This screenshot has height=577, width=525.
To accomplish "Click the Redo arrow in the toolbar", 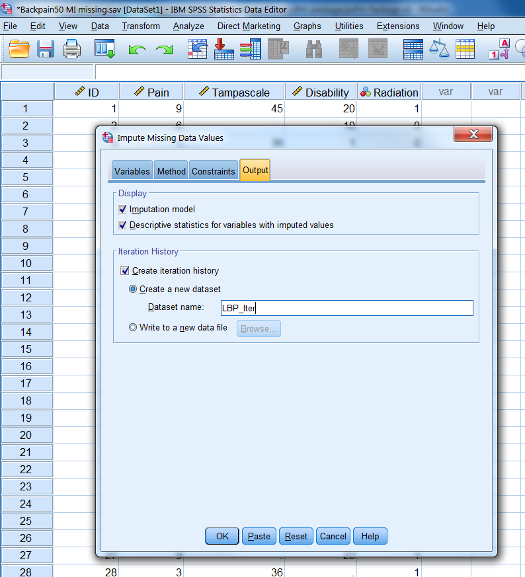I will (x=163, y=50).
